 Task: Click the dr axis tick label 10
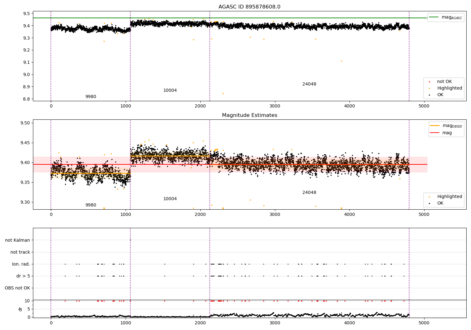[27, 301]
